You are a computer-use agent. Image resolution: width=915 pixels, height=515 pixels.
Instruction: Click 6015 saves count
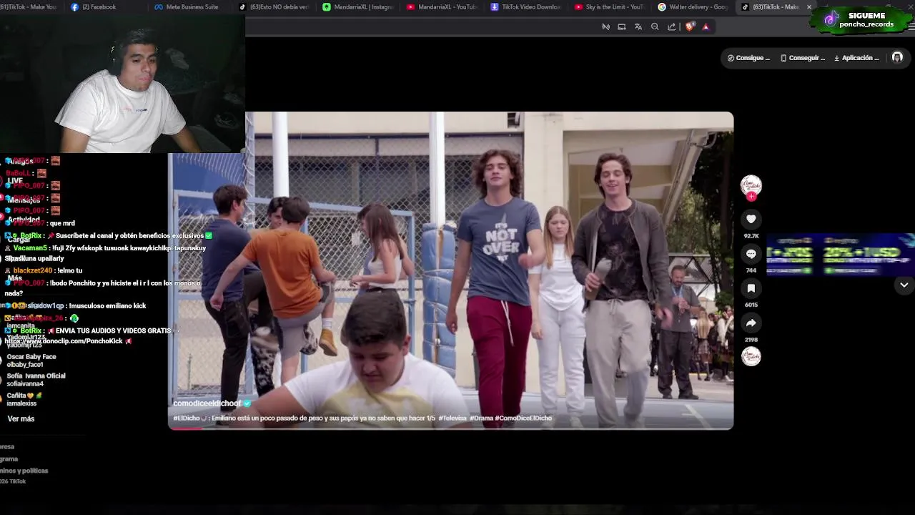pos(751,305)
